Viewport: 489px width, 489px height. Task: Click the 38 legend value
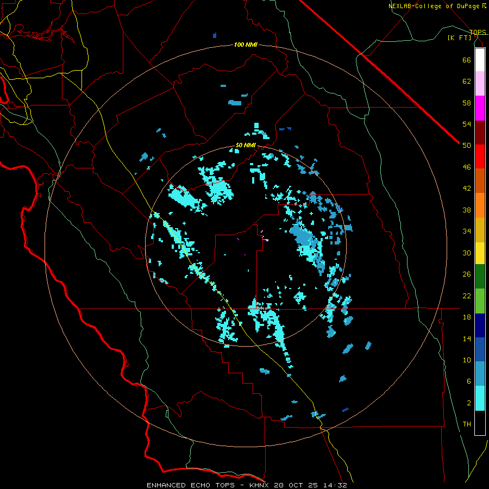click(x=467, y=210)
